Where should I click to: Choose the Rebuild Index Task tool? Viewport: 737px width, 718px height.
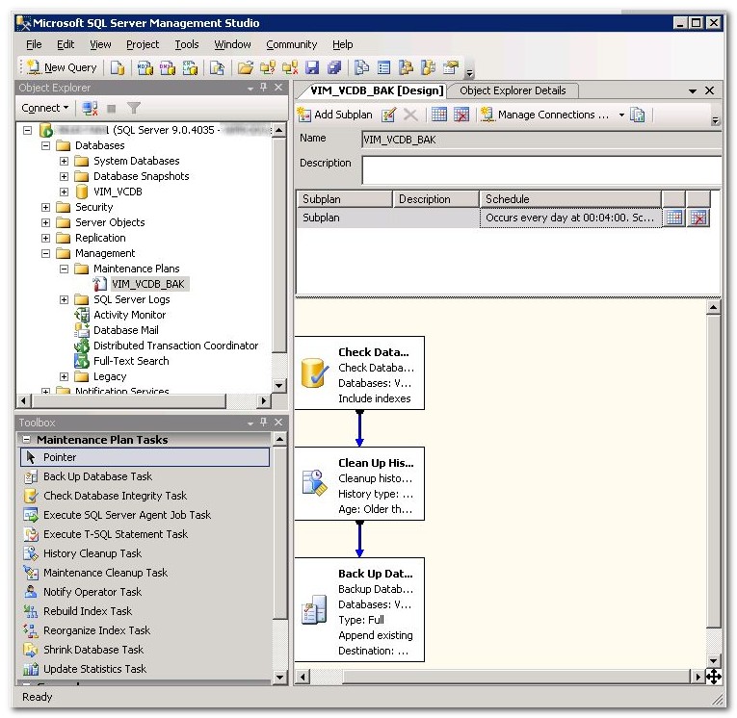coord(88,611)
